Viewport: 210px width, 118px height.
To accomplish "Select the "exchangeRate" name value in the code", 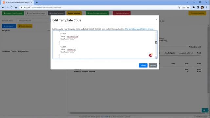I will click(73, 36).
